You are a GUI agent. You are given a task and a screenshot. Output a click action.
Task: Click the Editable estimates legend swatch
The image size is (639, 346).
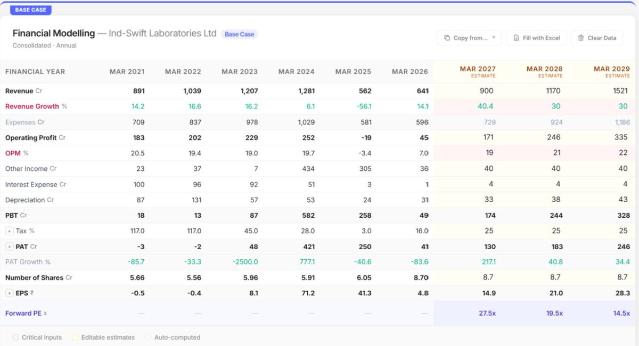point(75,337)
